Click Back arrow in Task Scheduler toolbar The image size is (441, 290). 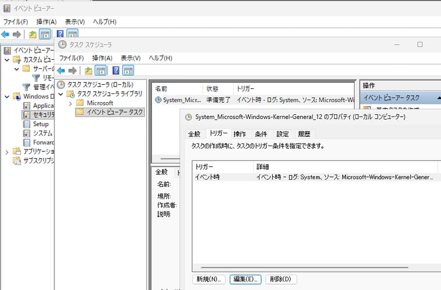point(61,71)
